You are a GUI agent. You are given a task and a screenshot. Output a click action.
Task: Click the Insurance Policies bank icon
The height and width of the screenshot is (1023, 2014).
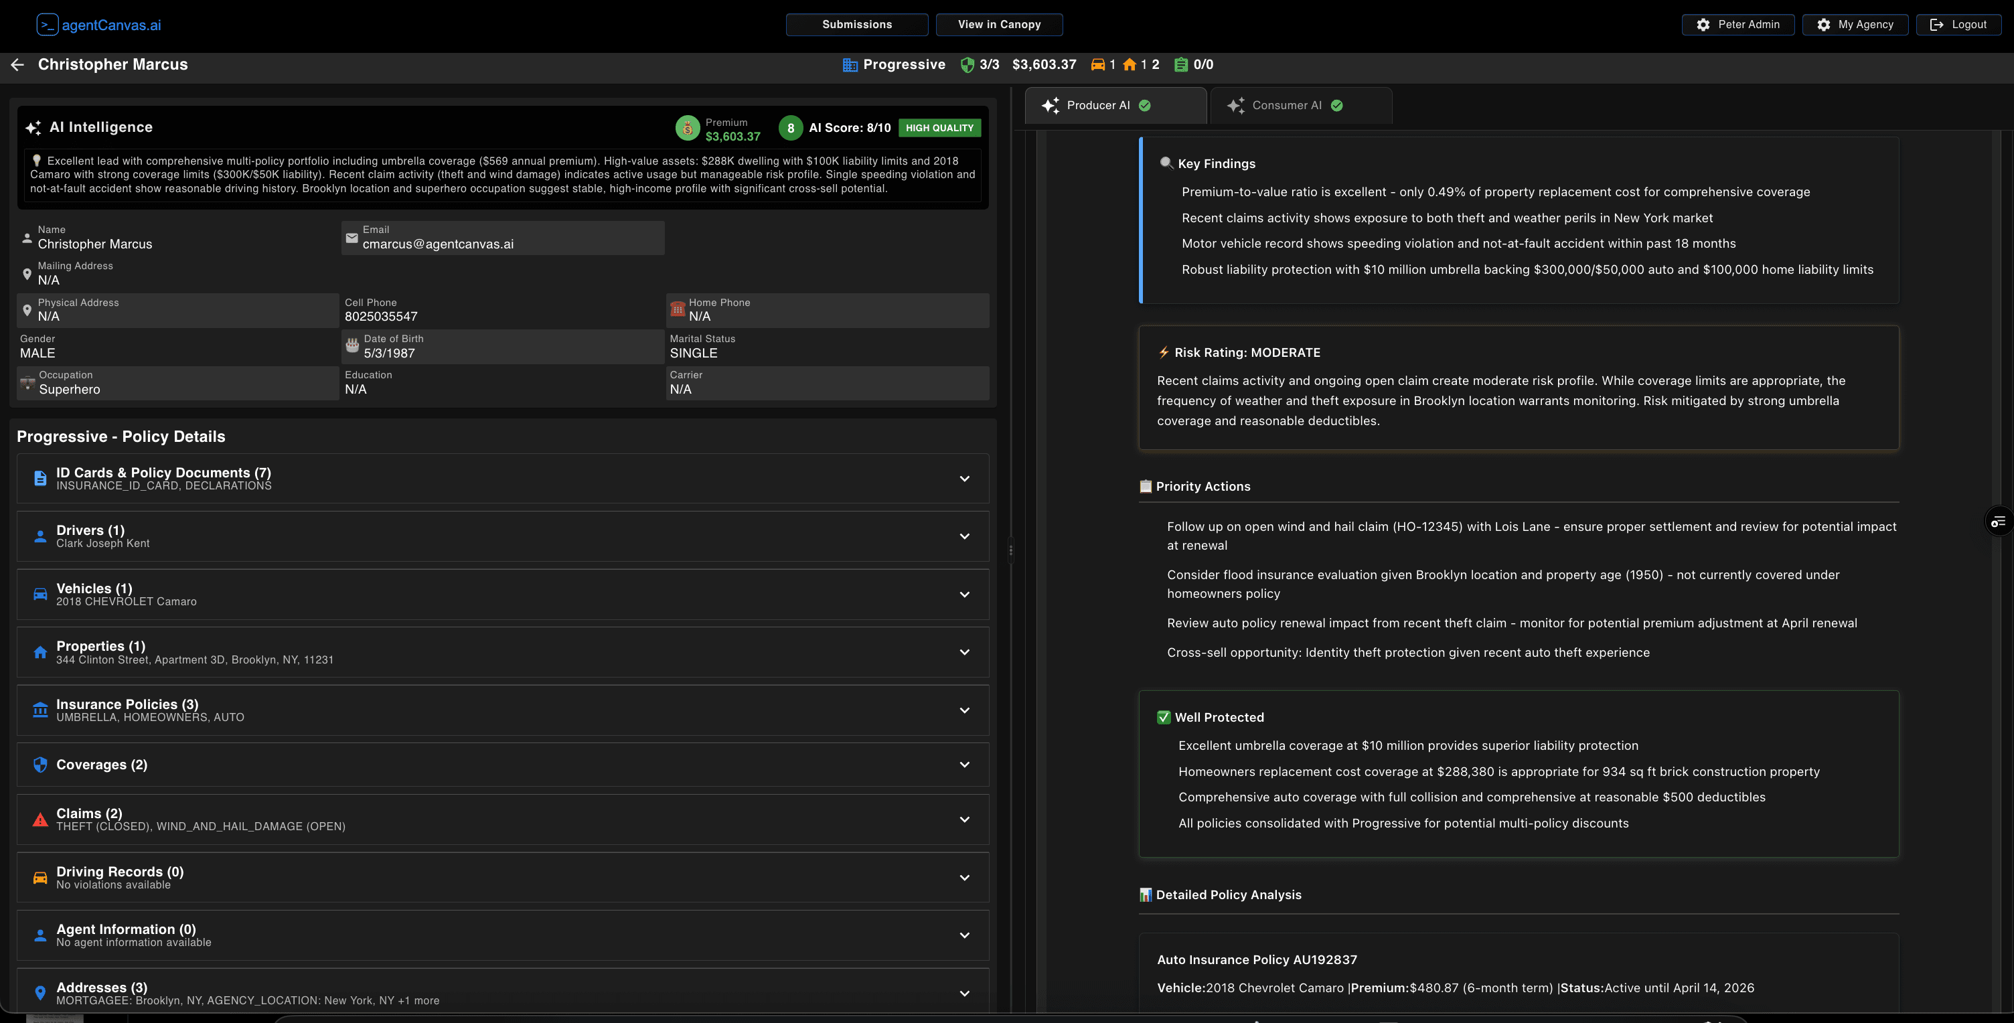tap(40, 710)
